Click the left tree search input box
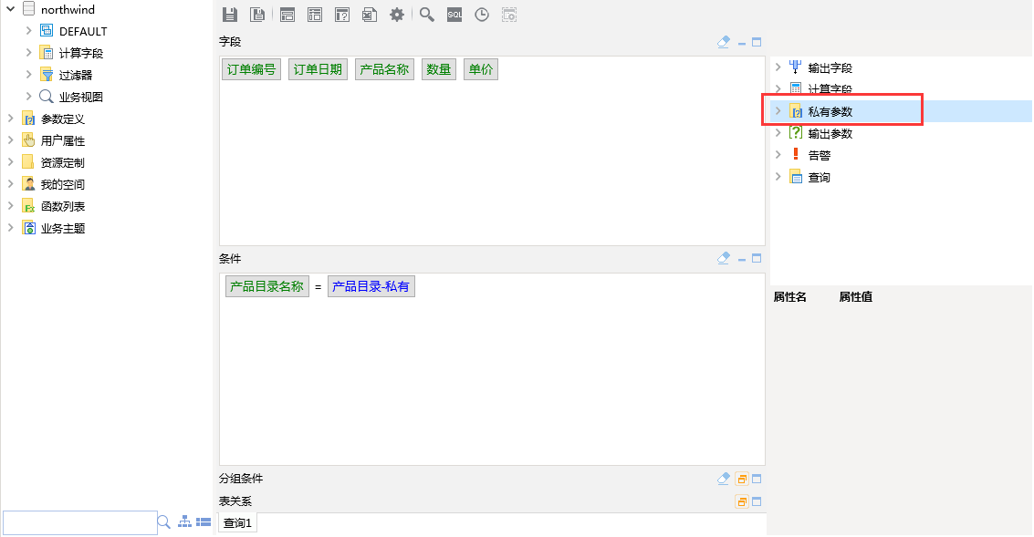Screen dimensions: 1034x537 pos(79,522)
